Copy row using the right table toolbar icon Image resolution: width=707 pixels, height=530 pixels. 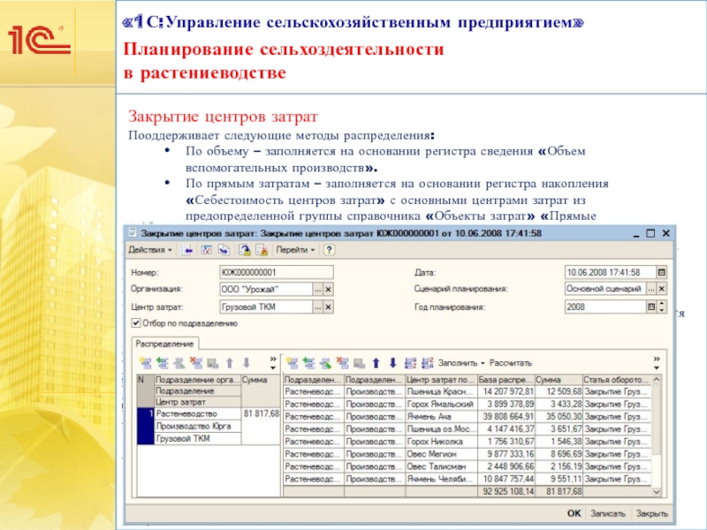point(308,363)
